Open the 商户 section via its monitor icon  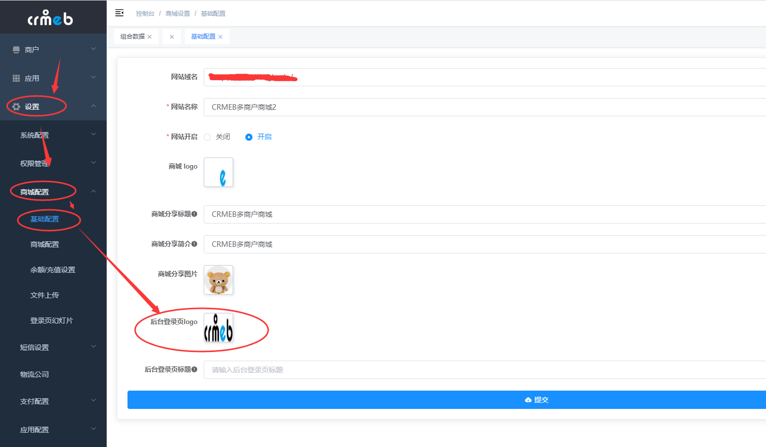pyautogui.click(x=15, y=49)
